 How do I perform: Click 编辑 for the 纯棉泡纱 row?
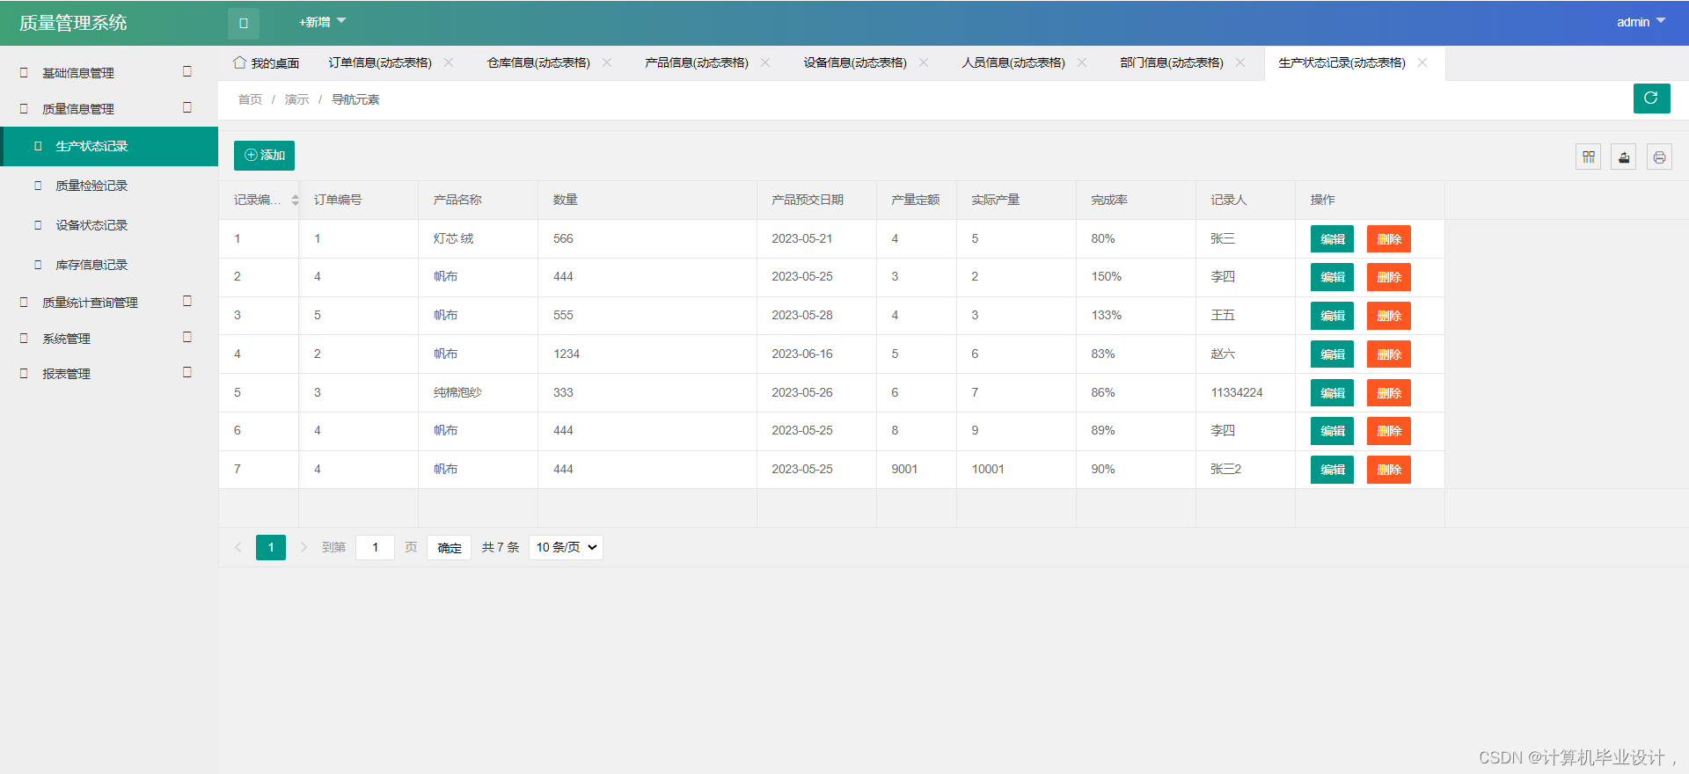pos(1332,393)
